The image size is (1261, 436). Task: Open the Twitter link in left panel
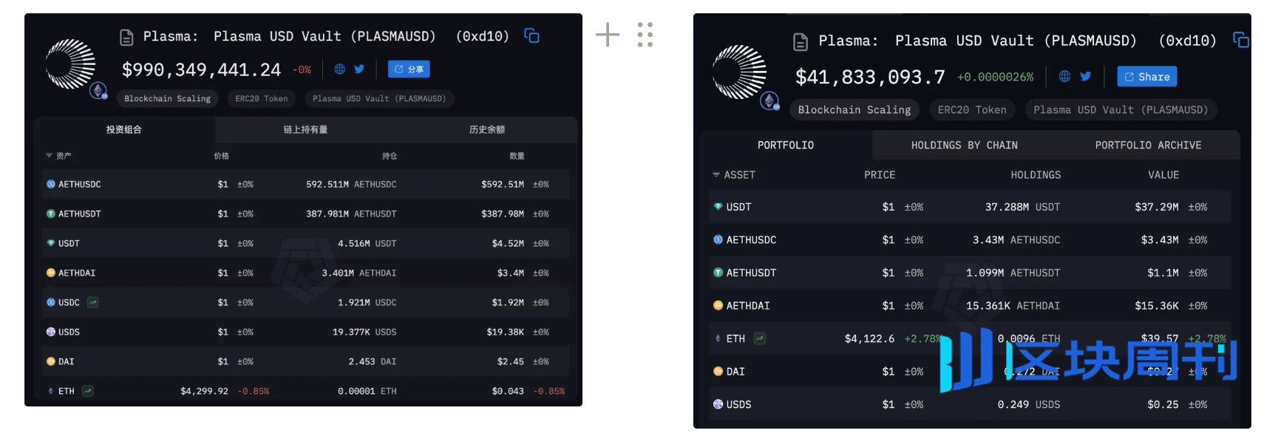pyautogui.click(x=359, y=69)
